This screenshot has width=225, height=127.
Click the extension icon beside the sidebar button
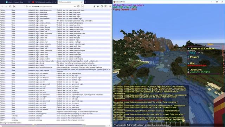105,6
